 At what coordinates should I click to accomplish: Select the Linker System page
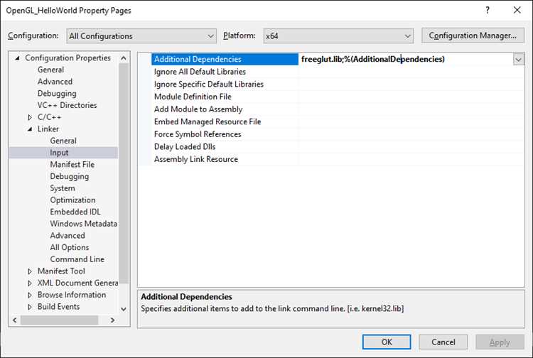point(63,188)
